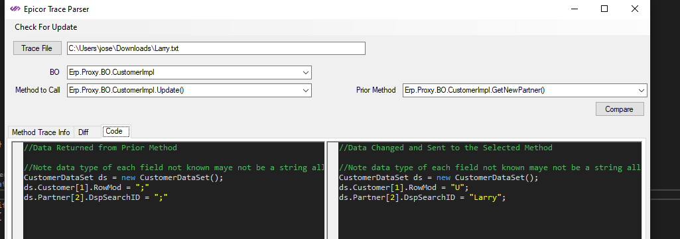The image size is (680, 239).
Task: Click inside the BO combo box text
Action: pos(184,73)
